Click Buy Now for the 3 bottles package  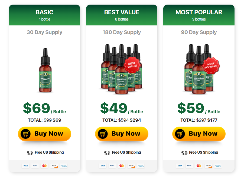(x=199, y=134)
